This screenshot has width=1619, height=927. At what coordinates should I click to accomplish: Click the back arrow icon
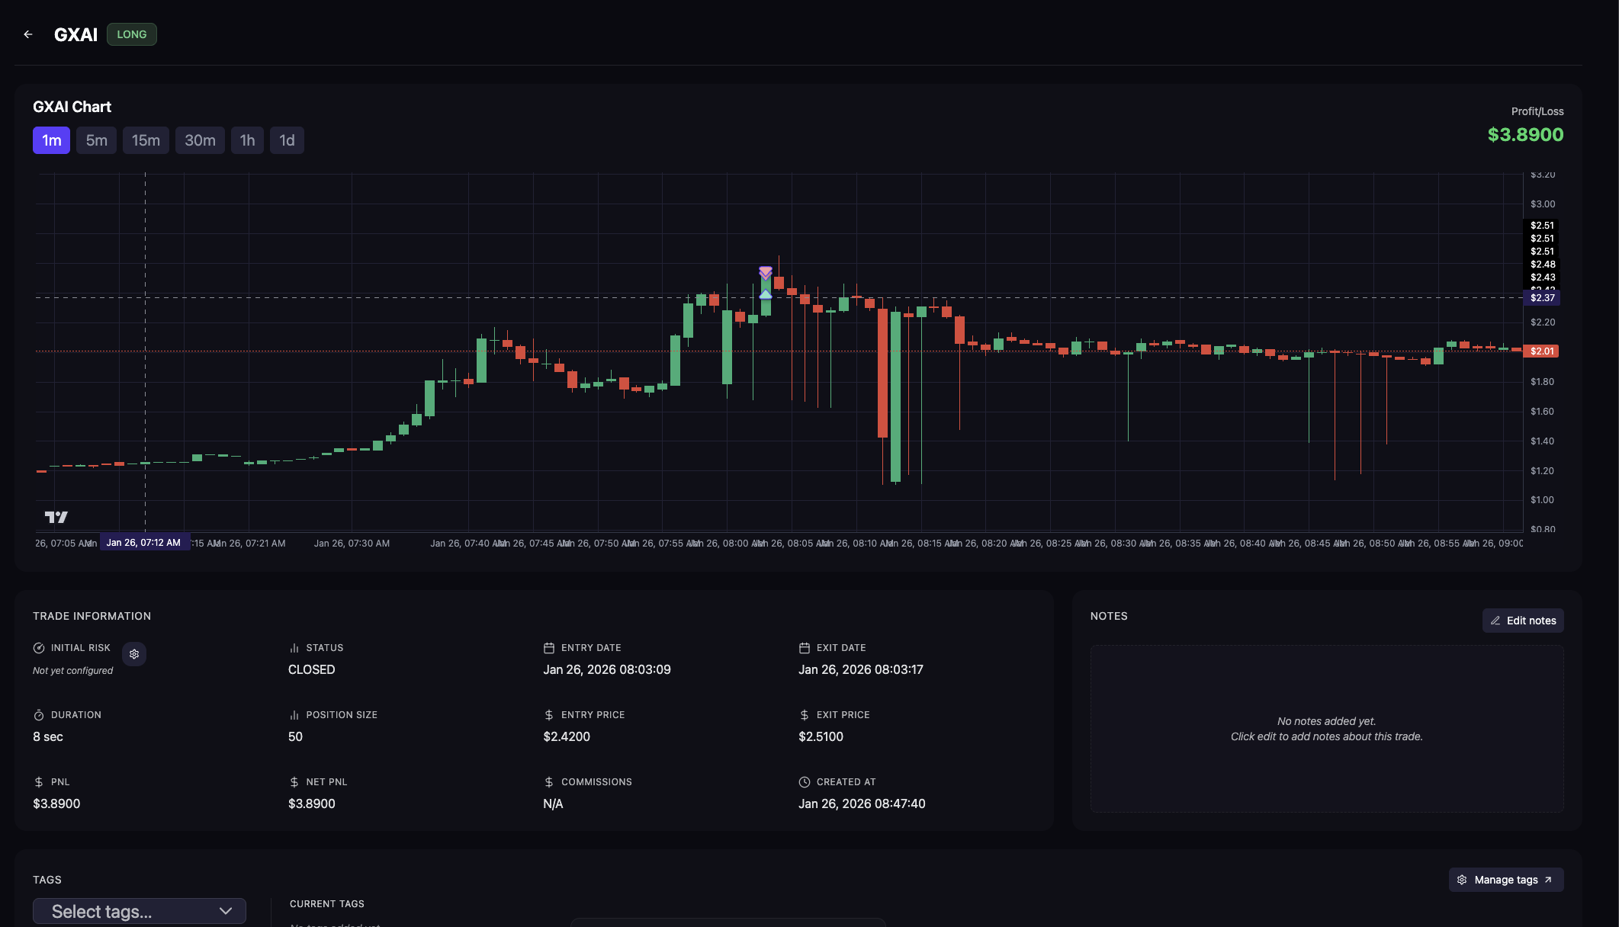pos(28,34)
